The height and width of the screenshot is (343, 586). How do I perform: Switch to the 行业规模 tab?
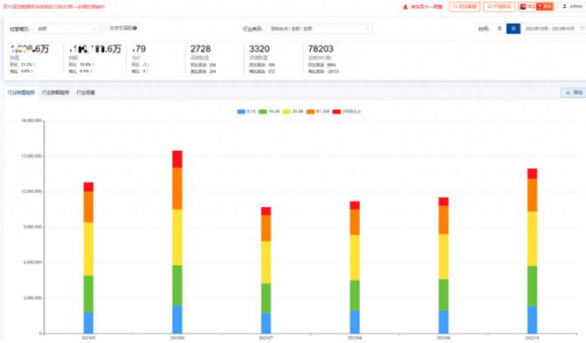click(x=86, y=93)
